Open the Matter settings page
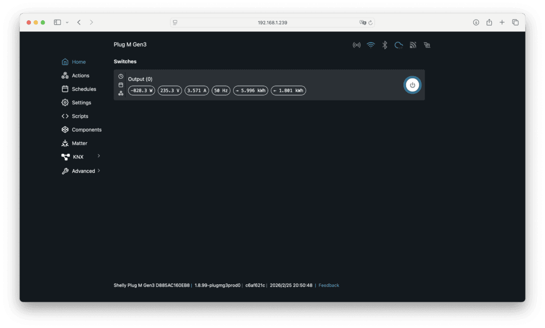This screenshot has width=545, height=328. (x=79, y=143)
